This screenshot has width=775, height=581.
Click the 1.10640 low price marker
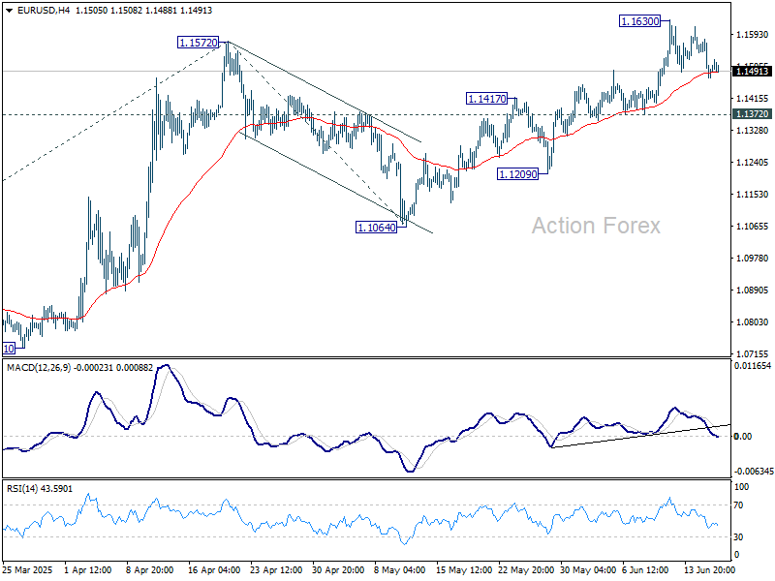tap(376, 229)
